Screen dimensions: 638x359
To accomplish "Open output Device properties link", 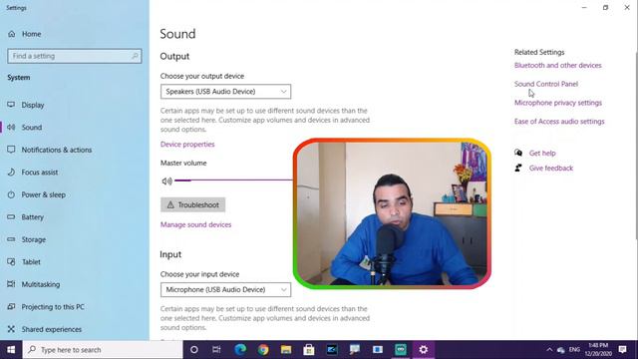I will coord(187,144).
